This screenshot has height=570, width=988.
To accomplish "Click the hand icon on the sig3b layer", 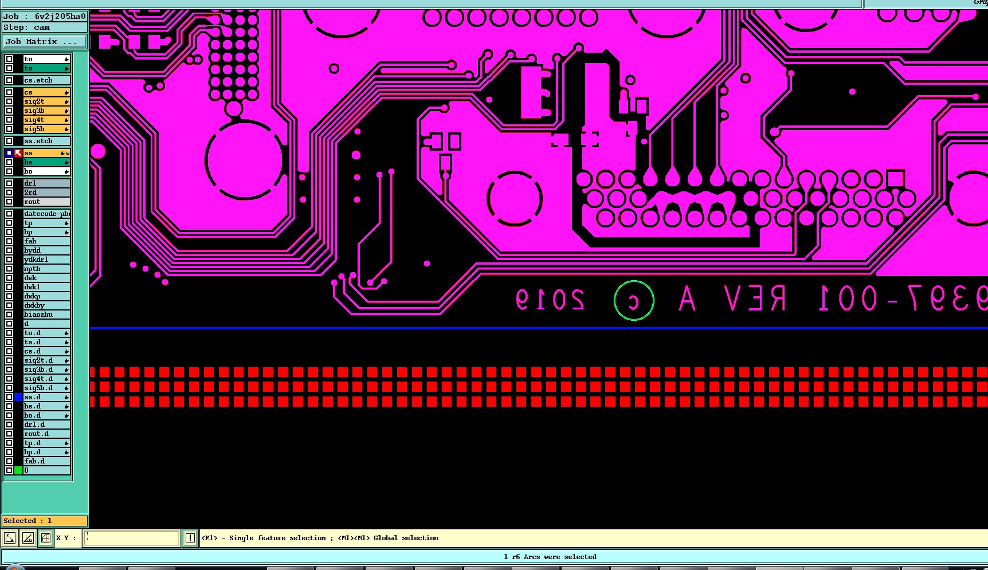I will (66, 111).
